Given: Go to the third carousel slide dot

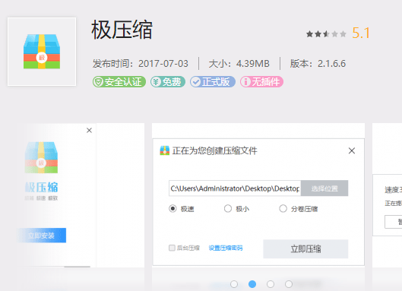Looking at the screenshot, I should pos(271,284).
